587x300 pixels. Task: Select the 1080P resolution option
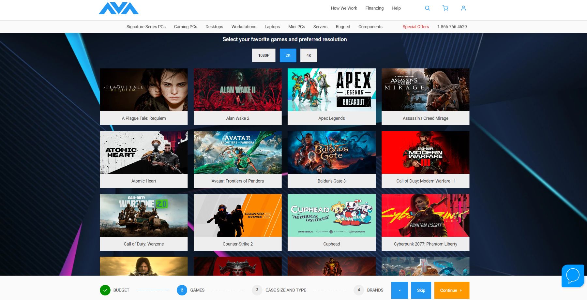263,55
